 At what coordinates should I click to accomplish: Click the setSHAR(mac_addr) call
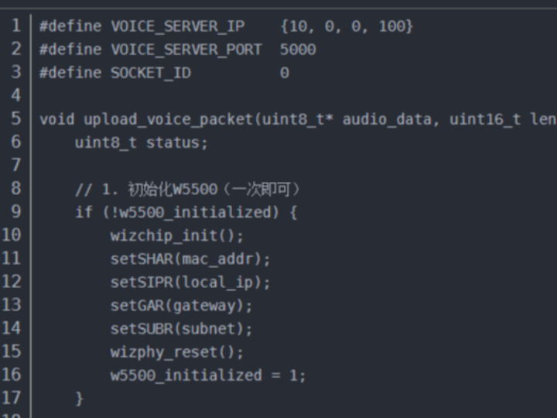pos(190,259)
